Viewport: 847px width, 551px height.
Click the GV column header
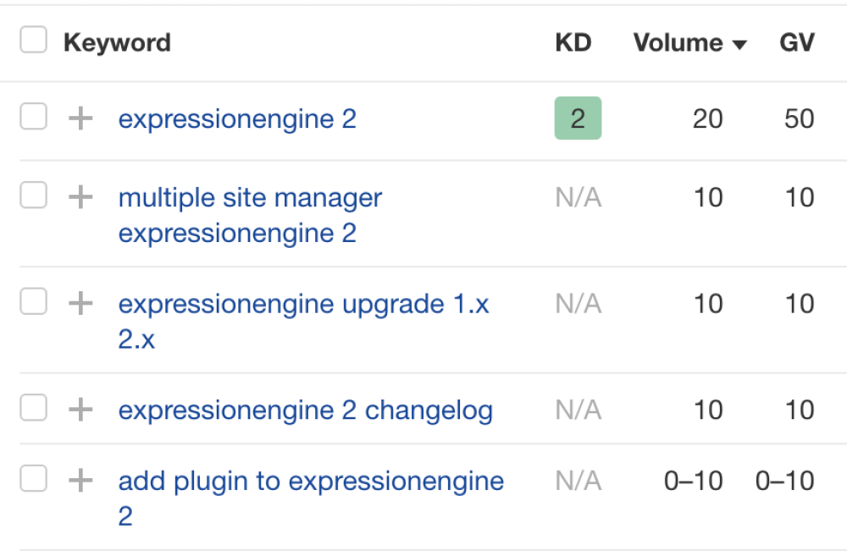click(796, 42)
